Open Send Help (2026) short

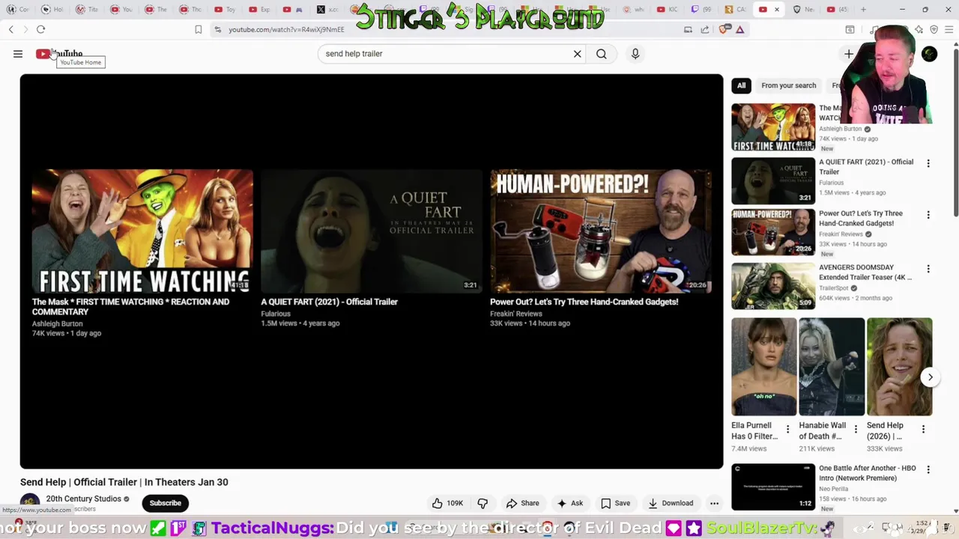click(x=899, y=367)
